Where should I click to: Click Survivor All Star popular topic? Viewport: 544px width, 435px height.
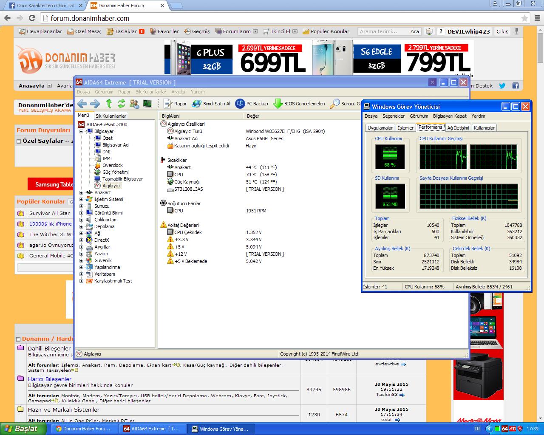click(49, 213)
